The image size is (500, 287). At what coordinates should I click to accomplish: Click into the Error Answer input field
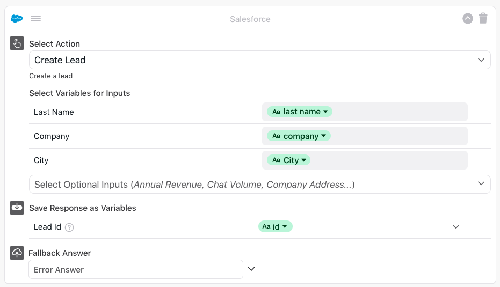[136, 269]
